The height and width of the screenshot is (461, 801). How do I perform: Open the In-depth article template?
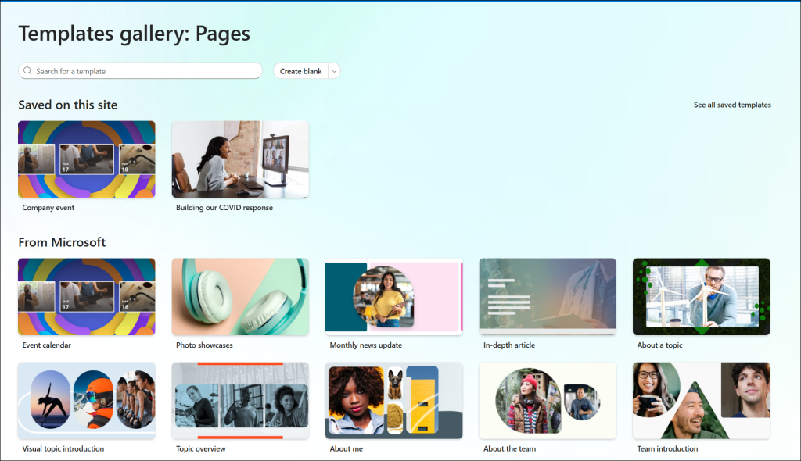(x=548, y=297)
